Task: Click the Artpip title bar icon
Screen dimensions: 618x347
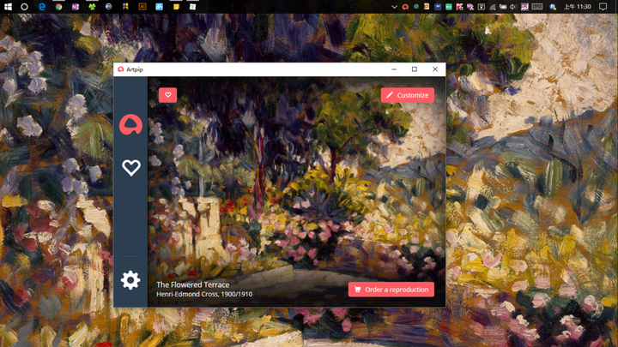Action: tap(121, 69)
